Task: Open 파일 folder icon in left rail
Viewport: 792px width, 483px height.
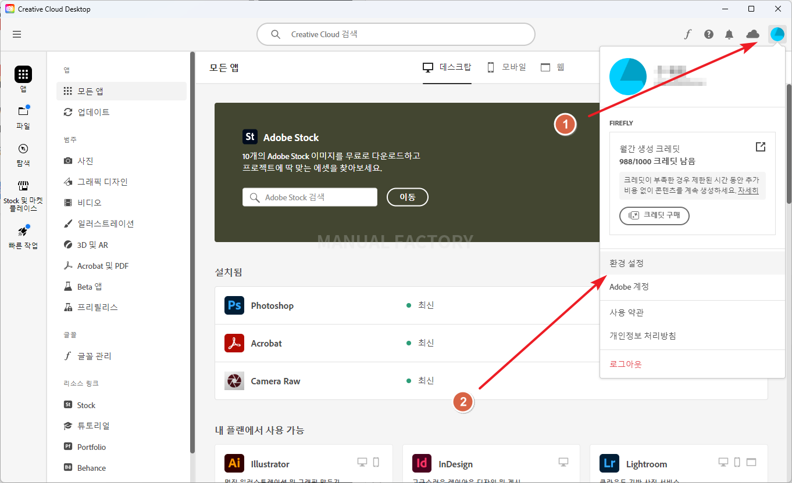Action: point(23,111)
